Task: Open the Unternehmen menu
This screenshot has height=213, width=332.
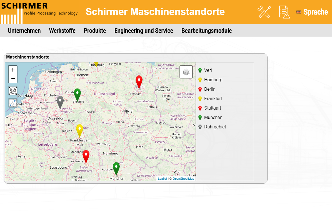Action: (x=24, y=31)
